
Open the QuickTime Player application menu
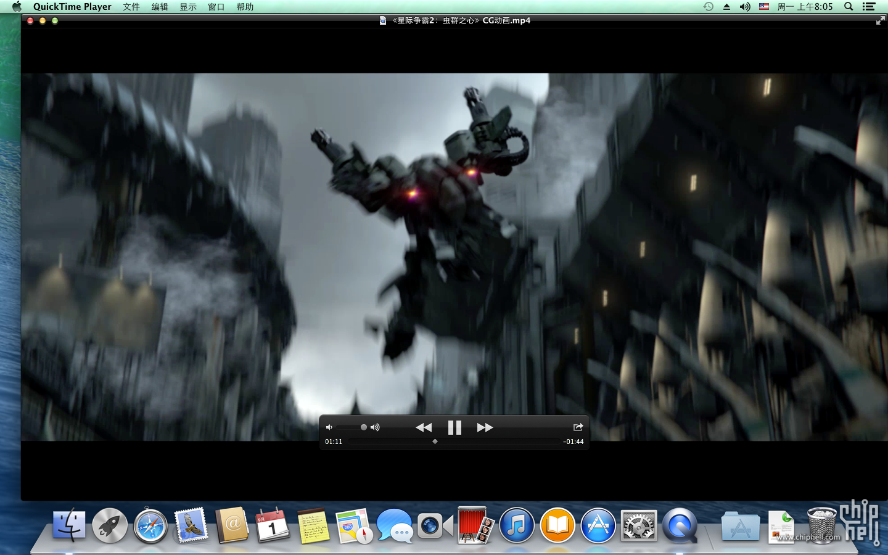pyautogui.click(x=72, y=7)
